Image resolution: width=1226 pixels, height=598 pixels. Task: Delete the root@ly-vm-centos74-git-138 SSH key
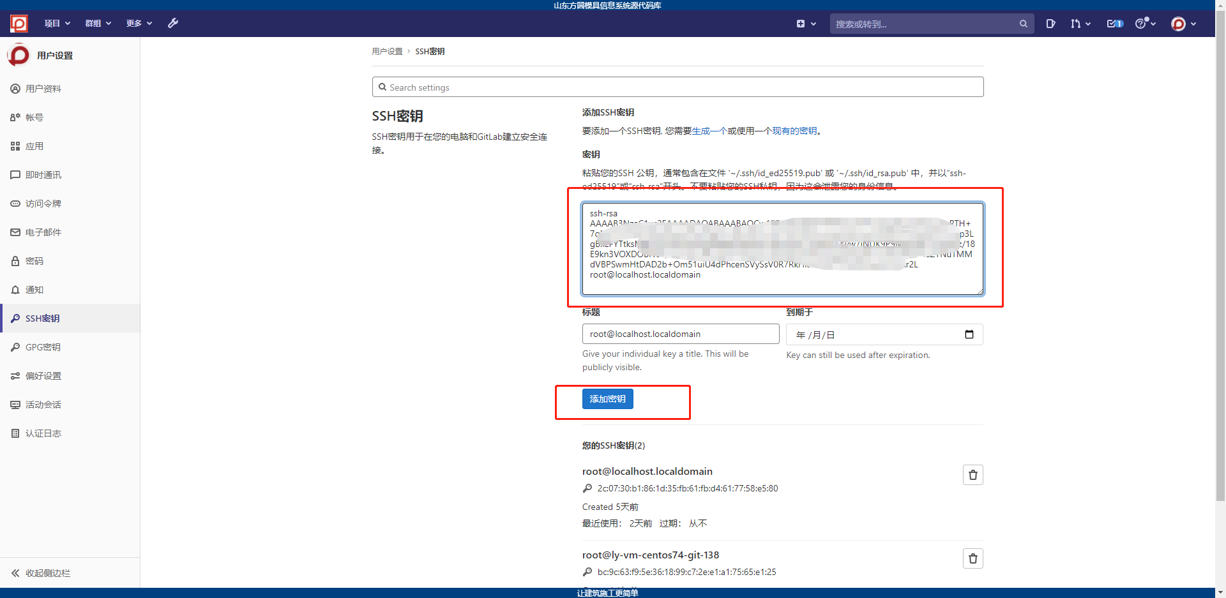pyautogui.click(x=973, y=558)
